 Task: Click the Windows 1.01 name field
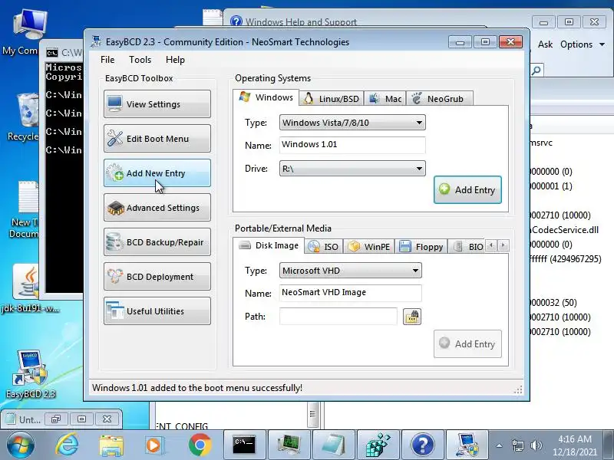pyautogui.click(x=352, y=145)
